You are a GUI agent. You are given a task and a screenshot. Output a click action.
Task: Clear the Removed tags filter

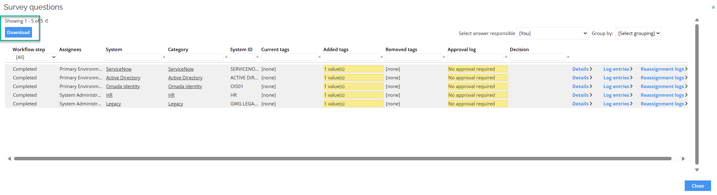click(444, 57)
